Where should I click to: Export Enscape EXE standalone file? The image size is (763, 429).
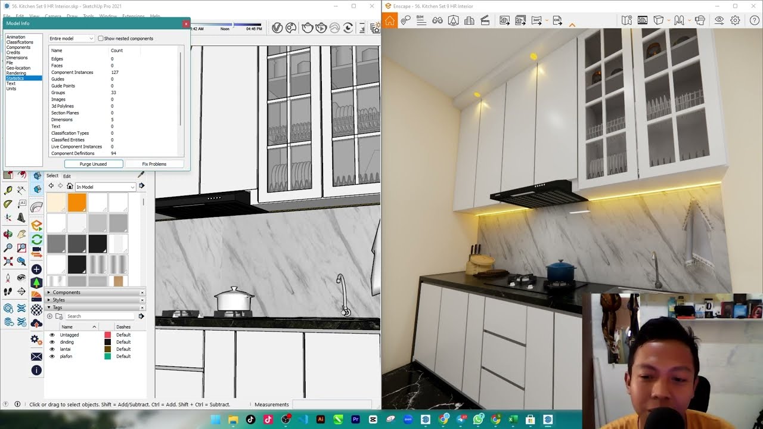[558, 20]
